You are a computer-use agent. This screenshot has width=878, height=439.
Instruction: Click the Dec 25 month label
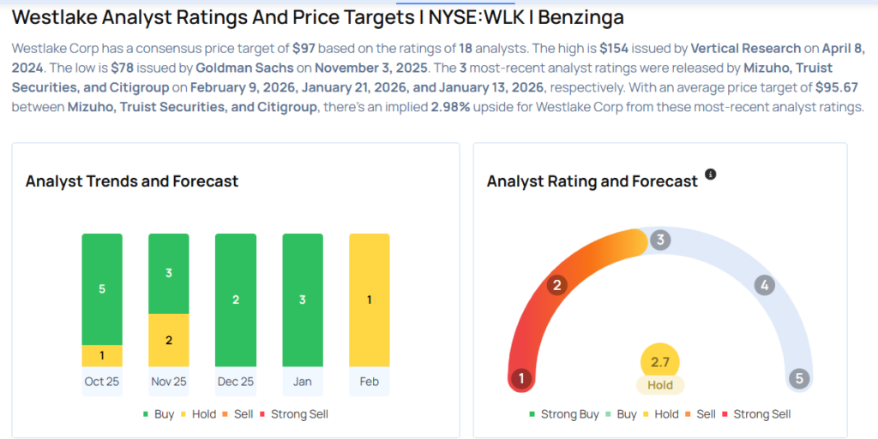tap(236, 382)
